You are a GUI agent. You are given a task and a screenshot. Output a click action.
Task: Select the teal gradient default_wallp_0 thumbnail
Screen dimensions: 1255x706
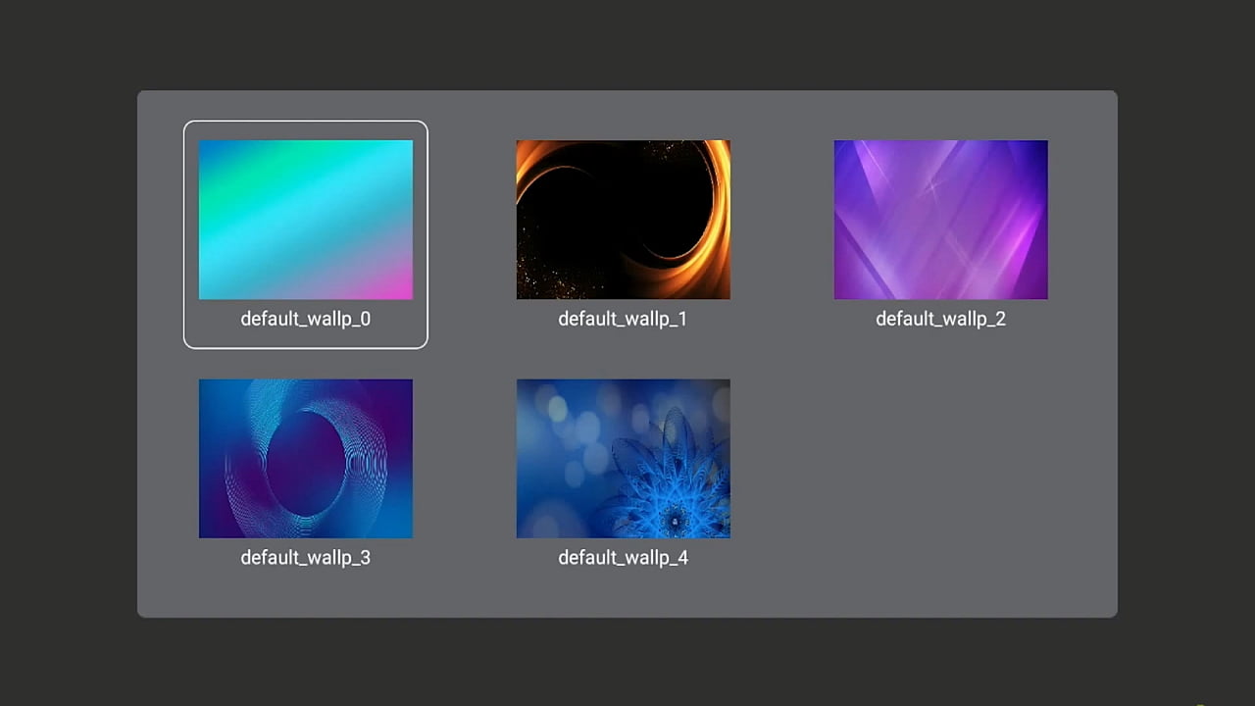coord(306,220)
